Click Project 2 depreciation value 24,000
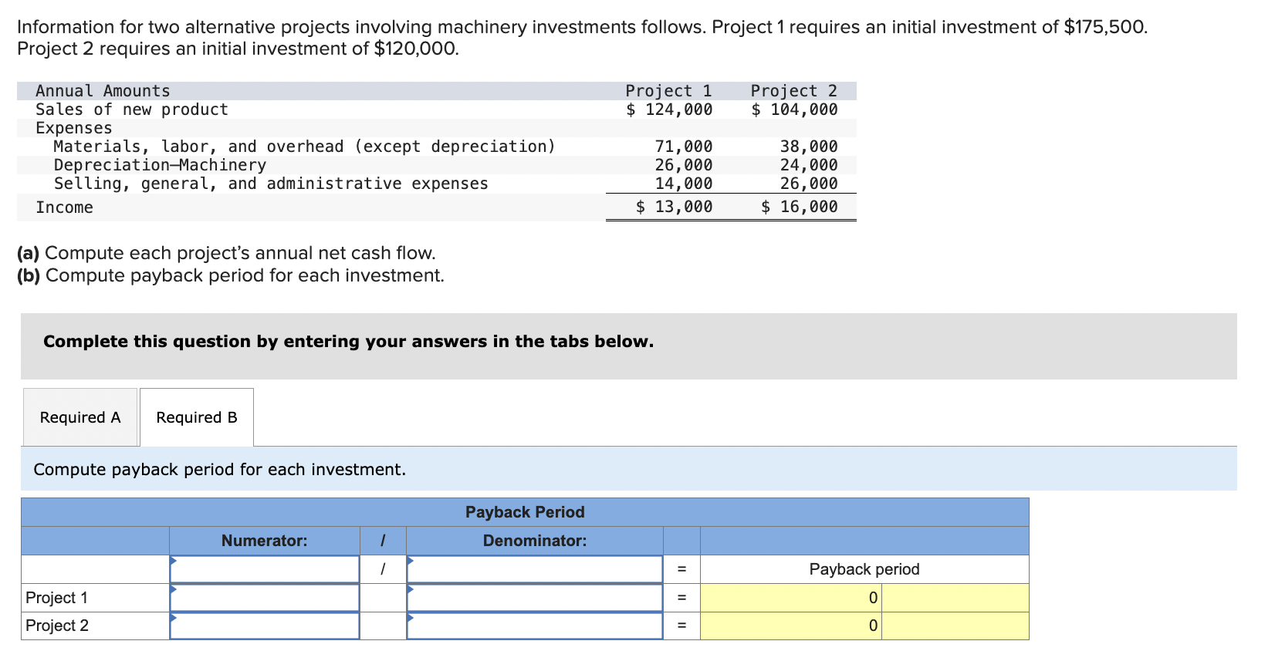 click(809, 165)
